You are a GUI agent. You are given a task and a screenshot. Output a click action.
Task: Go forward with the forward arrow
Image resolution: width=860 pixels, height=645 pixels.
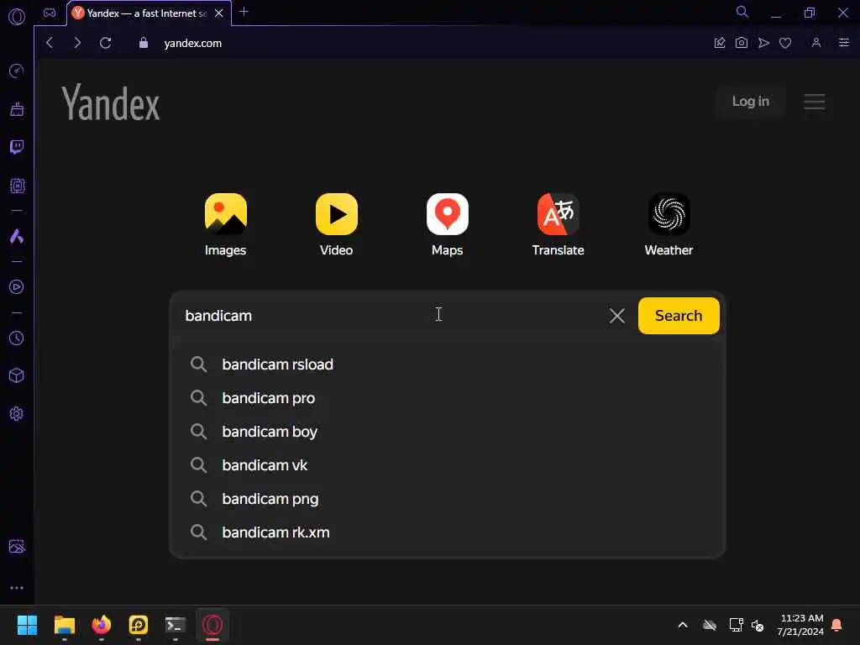coord(77,43)
